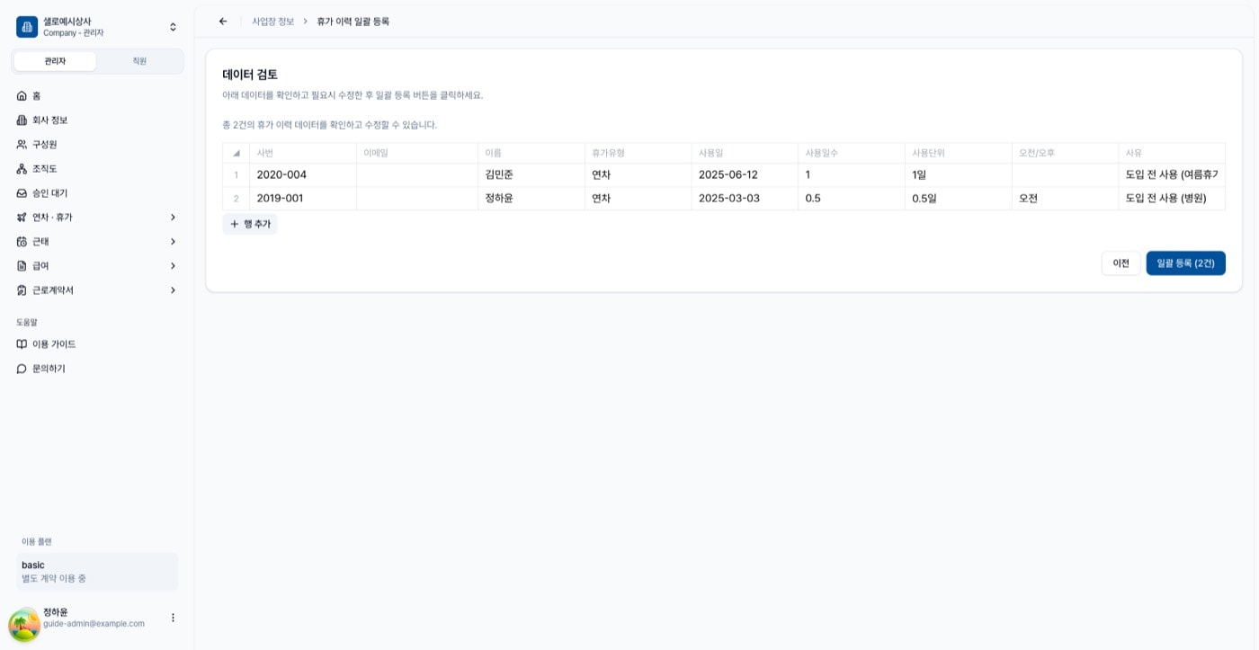Click the 조직도 org chart icon
Screen dimensions: 1259x650
(22, 168)
